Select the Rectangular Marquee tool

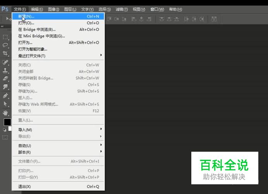coord(5,37)
